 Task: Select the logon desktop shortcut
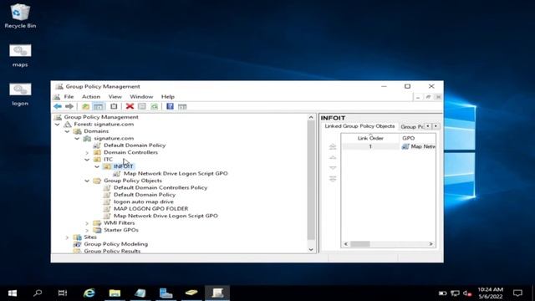tap(20, 94)
